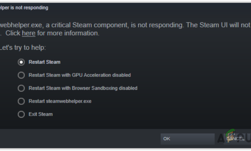Click the "Restart Steam with Browser Sandboxing disabled" label
Image resolution: width=251 pixels, height=151 pixels.
click(83, 88)
